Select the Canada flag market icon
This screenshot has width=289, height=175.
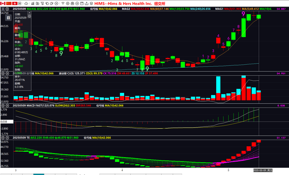tap(3, 3)
